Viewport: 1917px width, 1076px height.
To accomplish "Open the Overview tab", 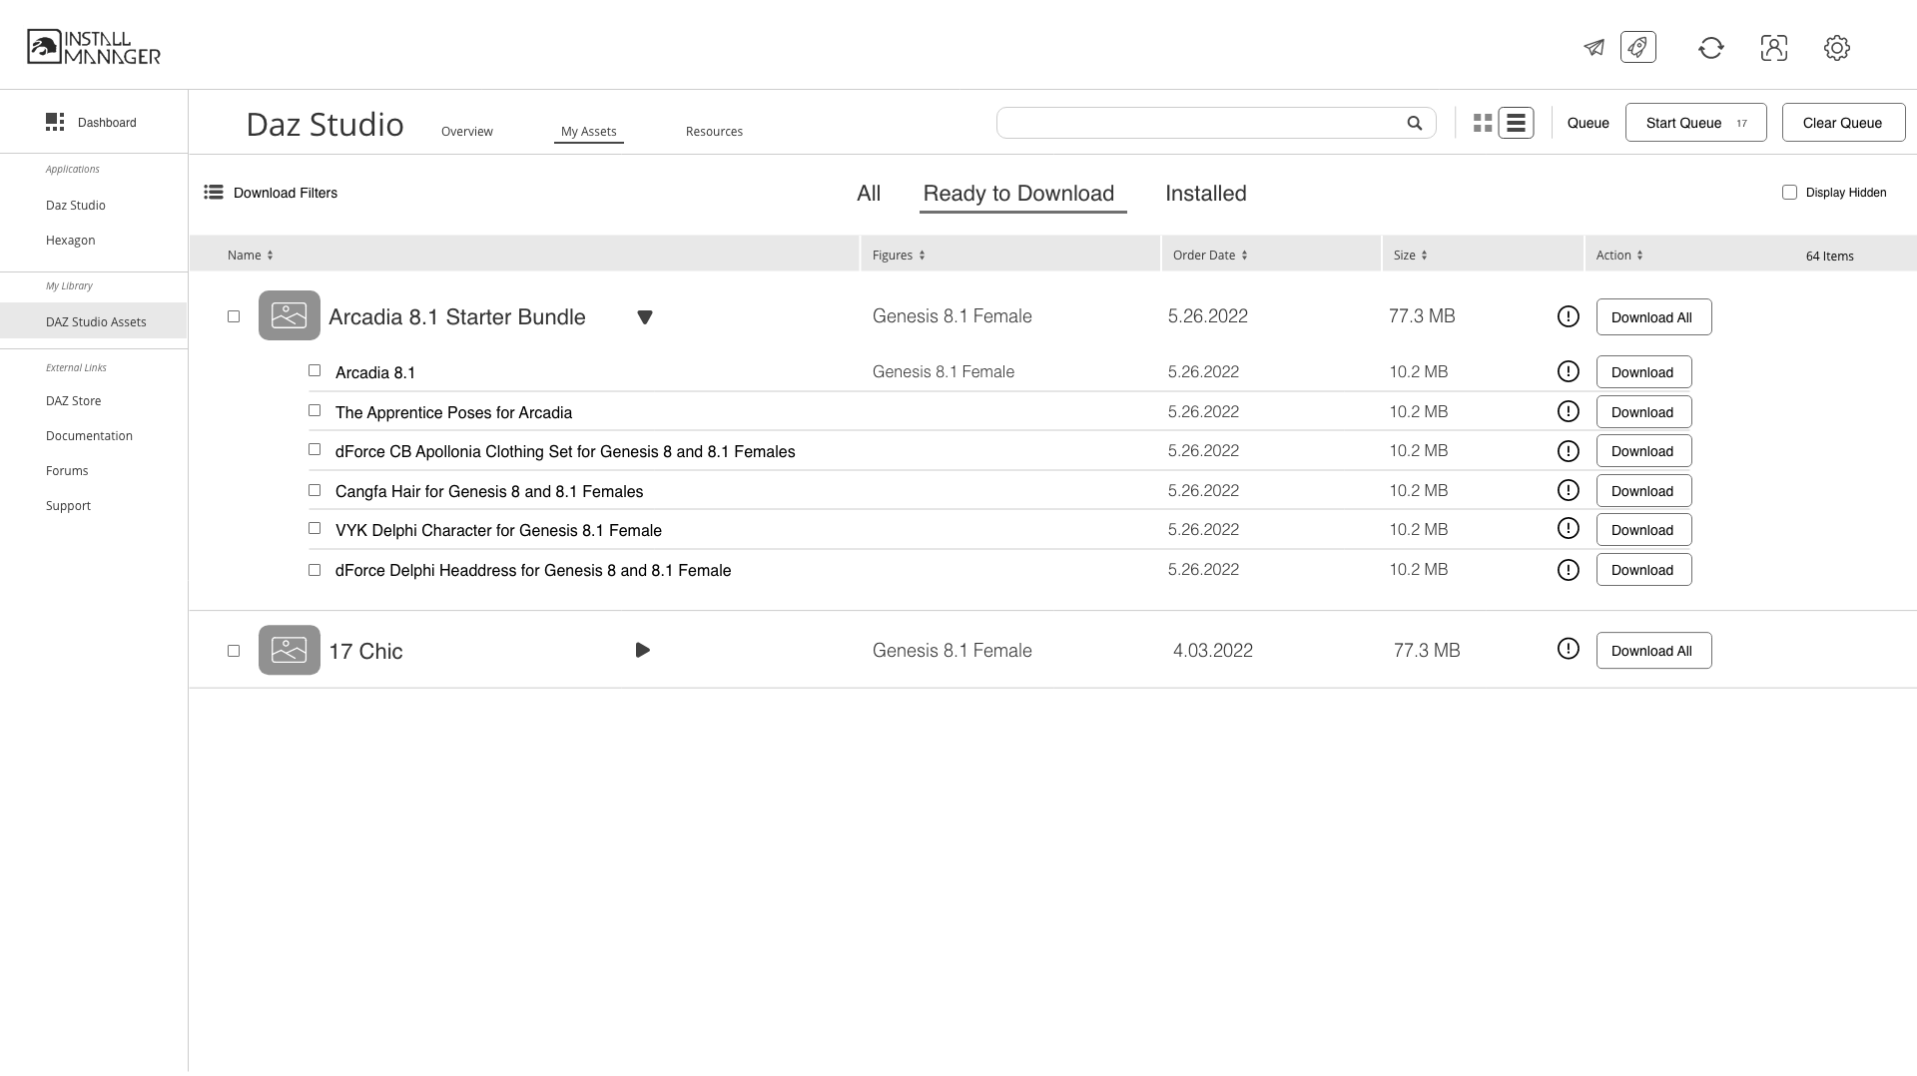I will (467, 132).
